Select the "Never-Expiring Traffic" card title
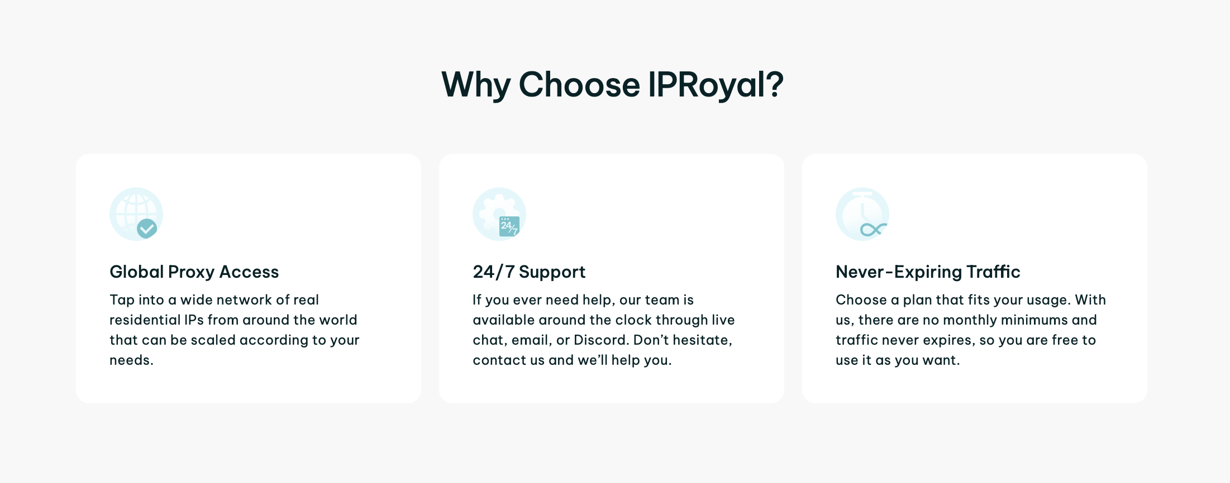Screen dimensions: 1230x483 pyautogui.click(x=927, y=272)
